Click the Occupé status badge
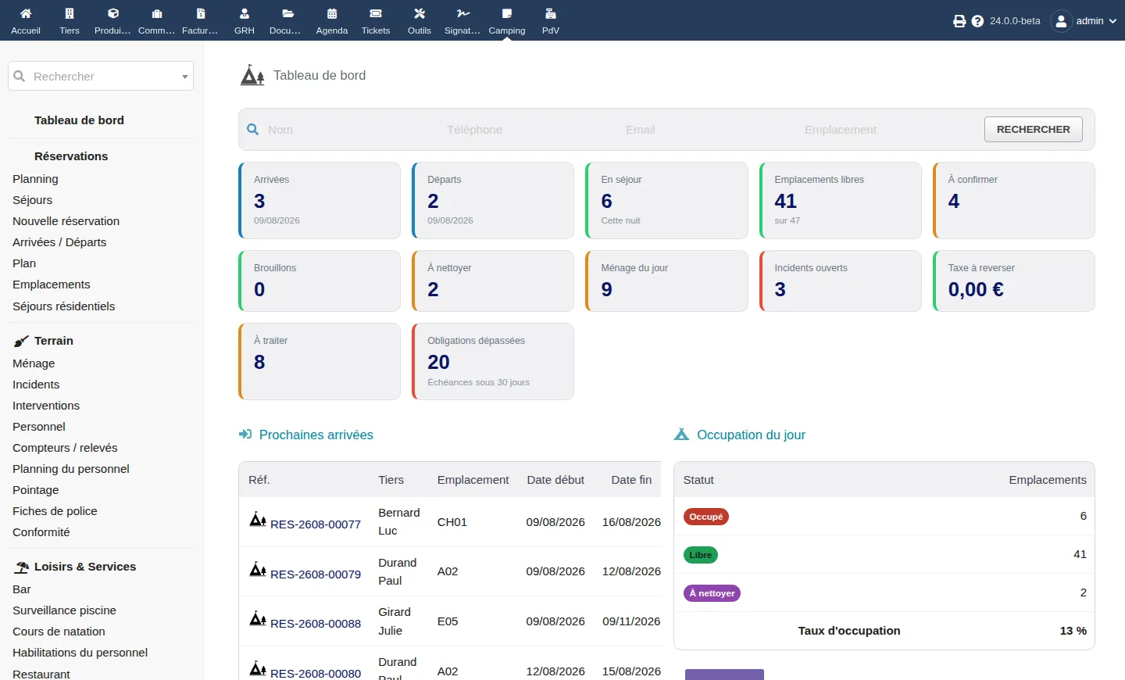The width and height of the screenshot is (1125, 680). click(x=706, y=517)
